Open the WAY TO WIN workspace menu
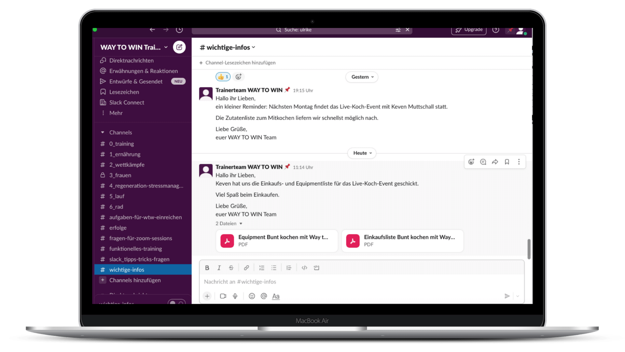 coord(134,47)
